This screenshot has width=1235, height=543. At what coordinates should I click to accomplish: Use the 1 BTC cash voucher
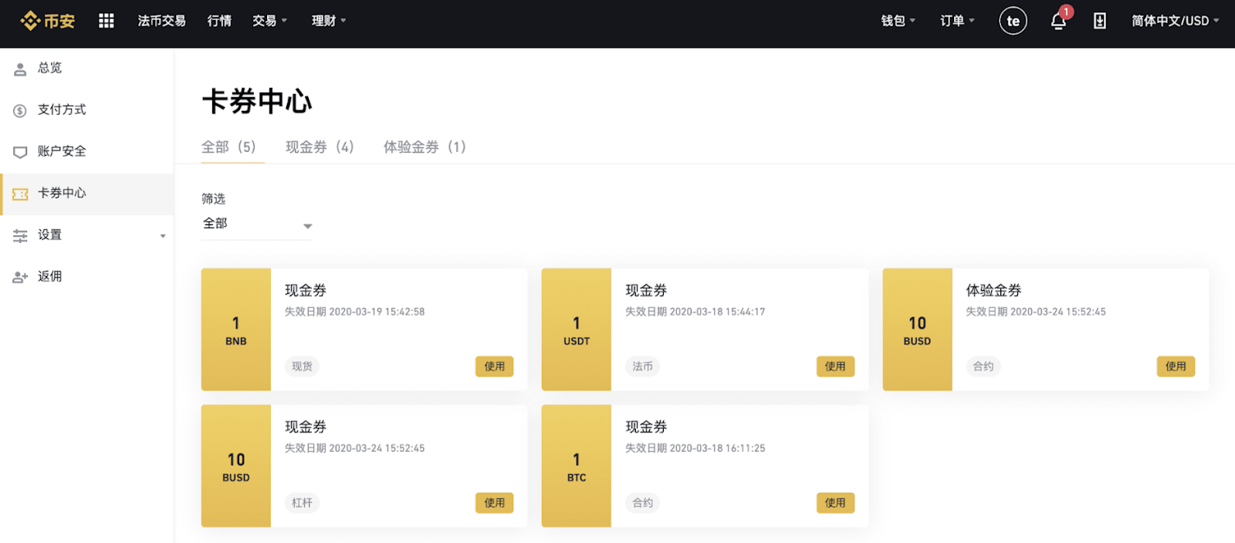(835, 503)
